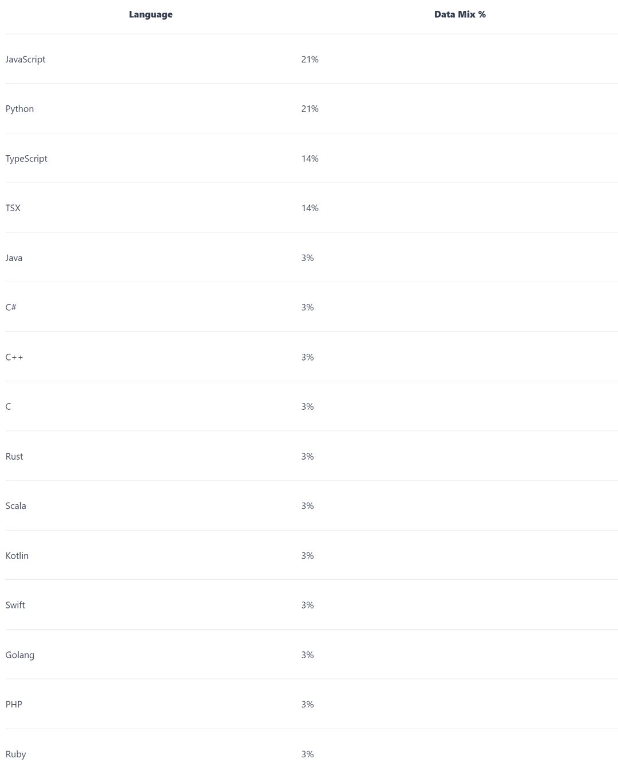Click the TypeScript language cell
This screenshot has width=618, height=767.
(26, 159)
